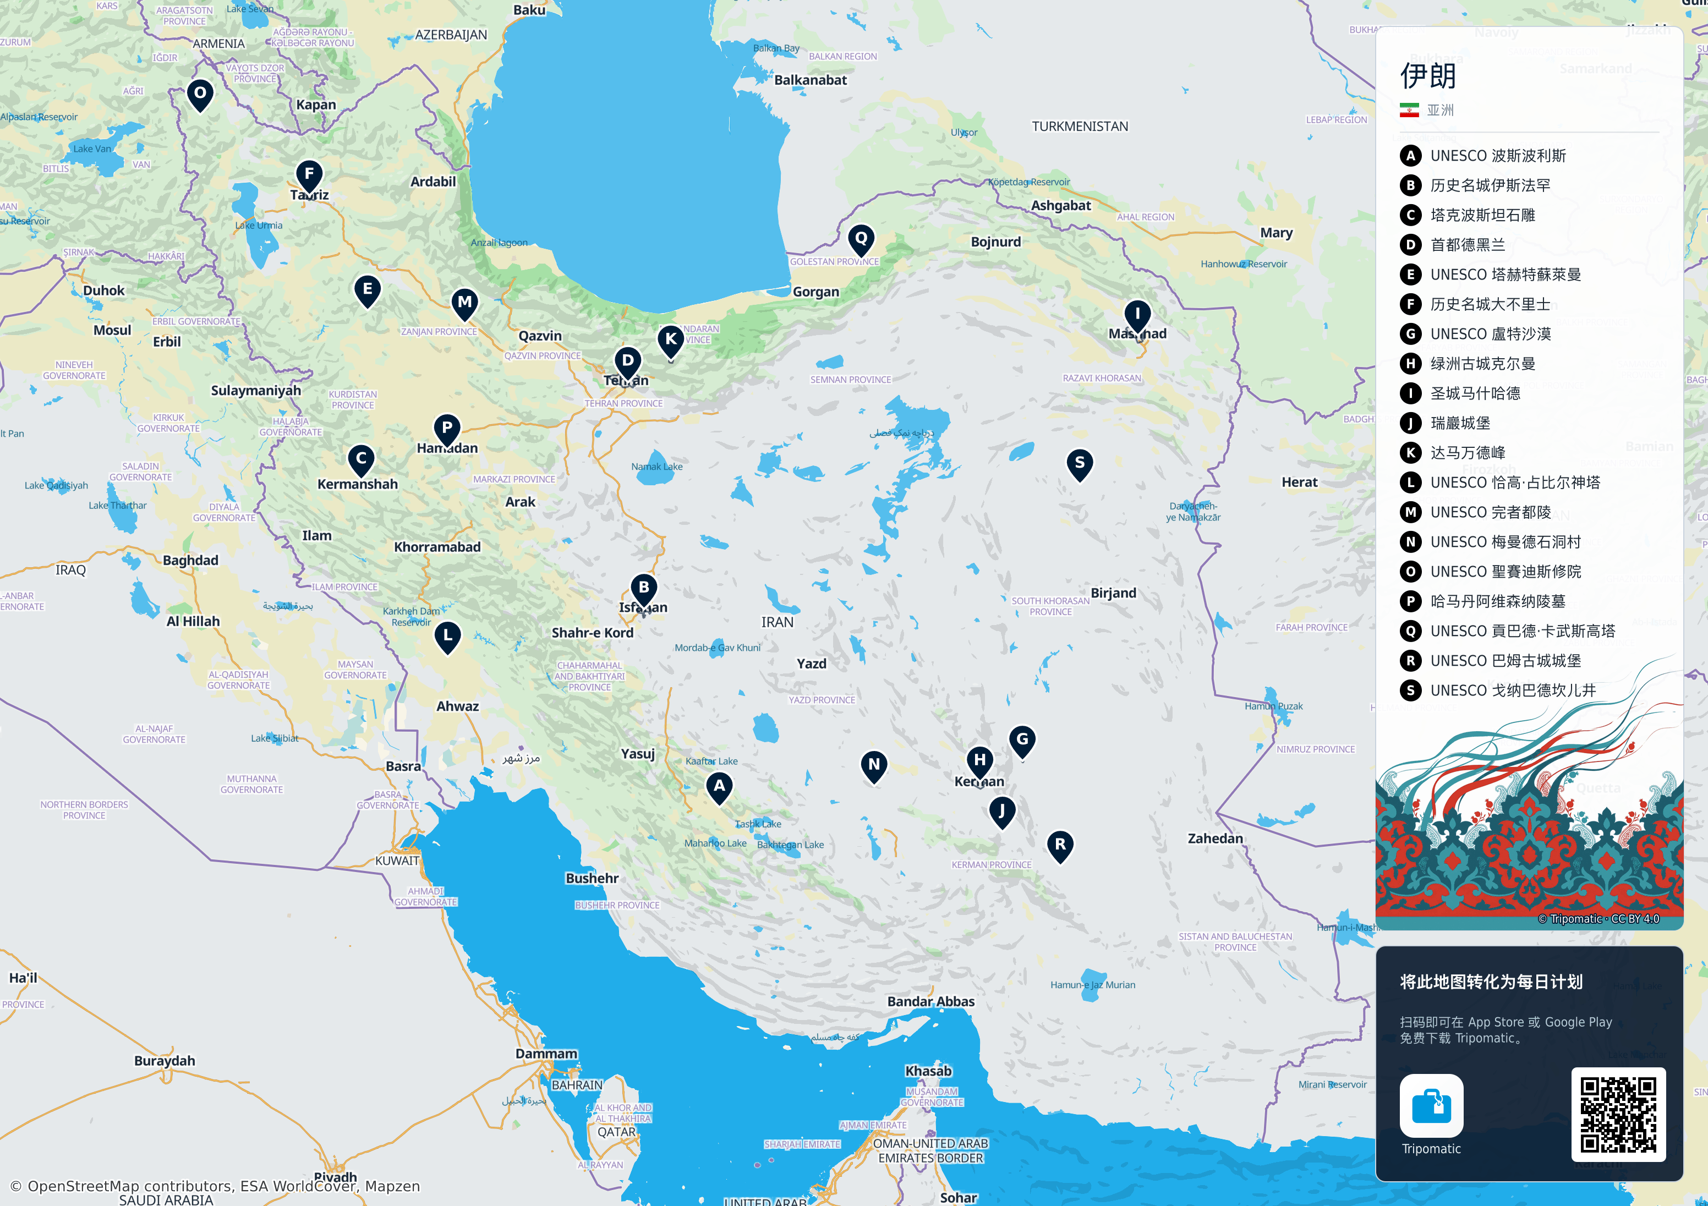Viewport: 1708px width, 1206px height.
Task: Open map pin H at Kerman
Action: pyautogui.click(x=979, y=763)
